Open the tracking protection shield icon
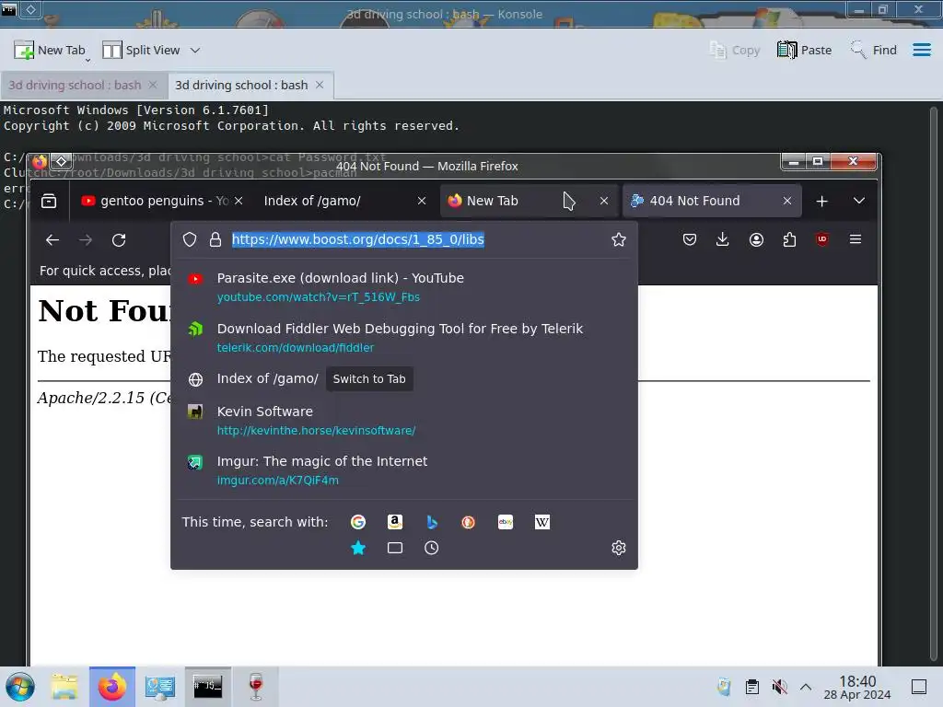The image size is (943, 707). (x=190, y=240)
